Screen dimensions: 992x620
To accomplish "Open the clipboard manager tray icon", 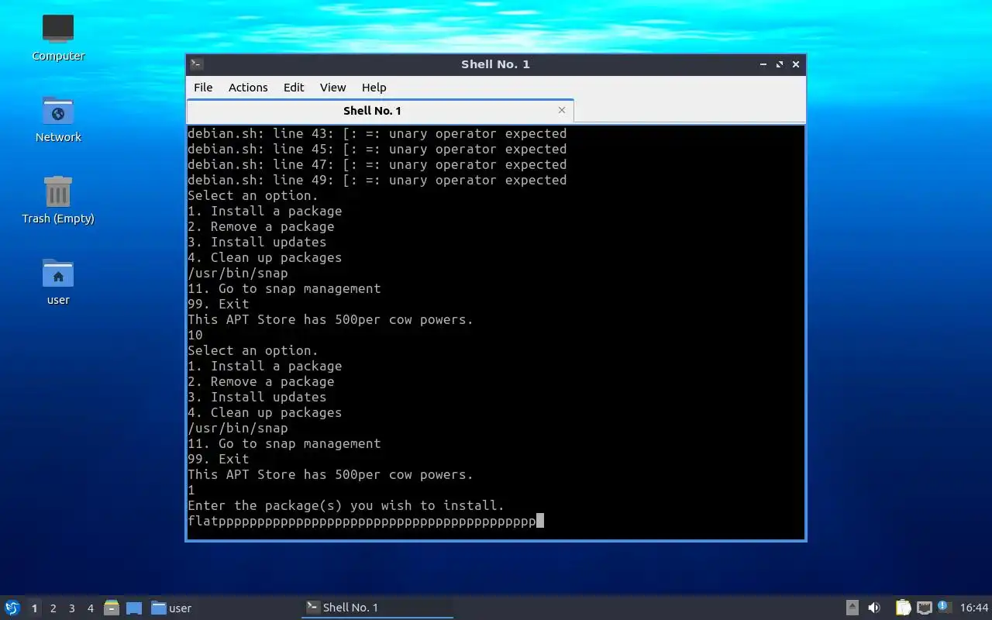I will point(903,608).
